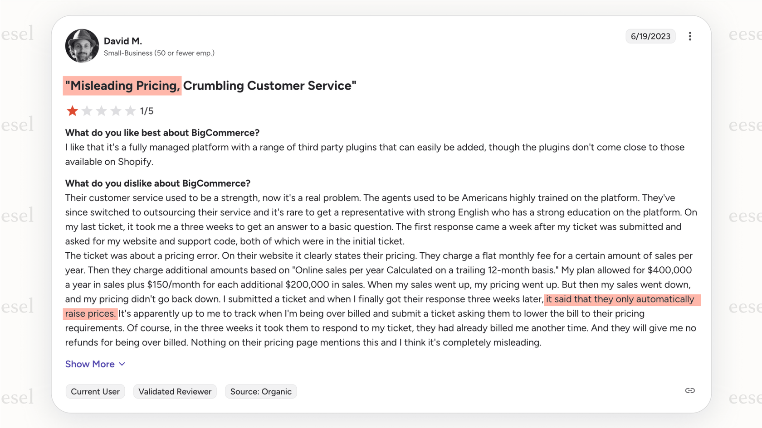This screenshot has width=762, height=428.
Task: Click the Source: Organic label
Action: [x=261, y=391]
